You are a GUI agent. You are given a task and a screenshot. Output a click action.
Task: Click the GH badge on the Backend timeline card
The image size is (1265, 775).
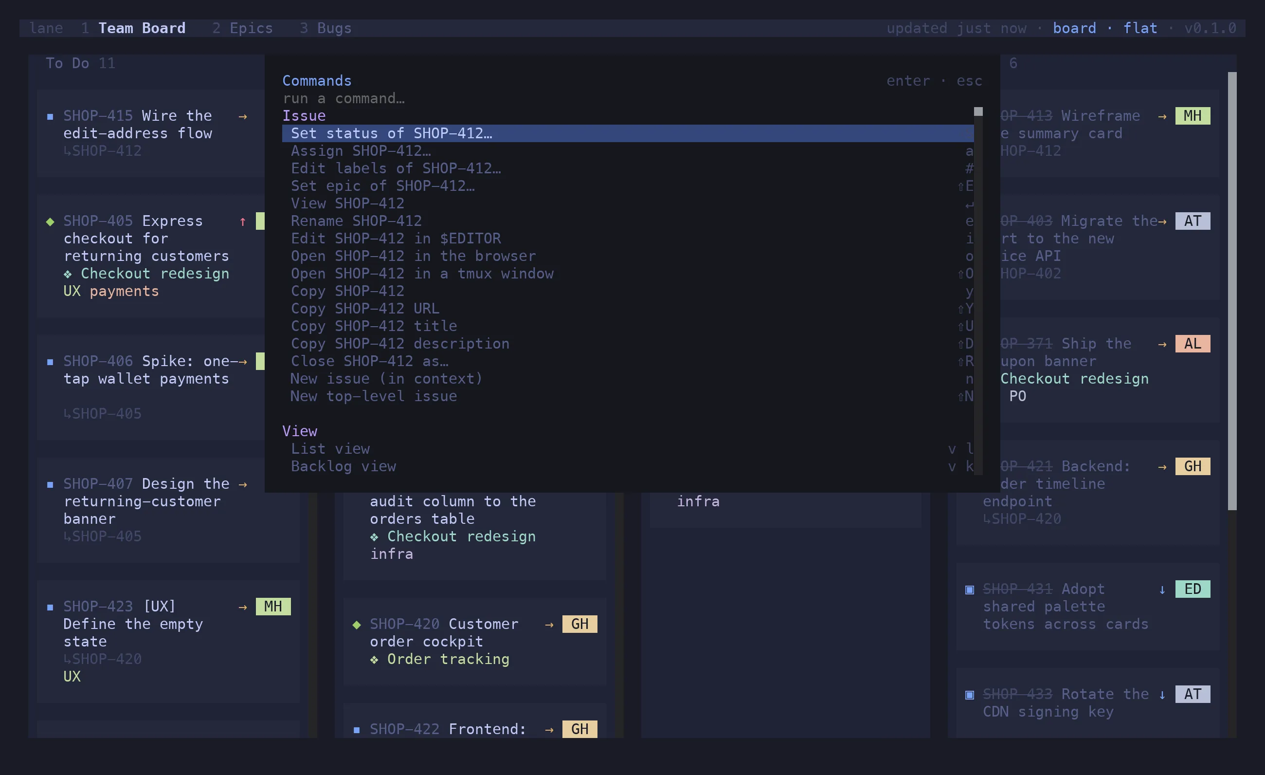(x=1193, y=466)
